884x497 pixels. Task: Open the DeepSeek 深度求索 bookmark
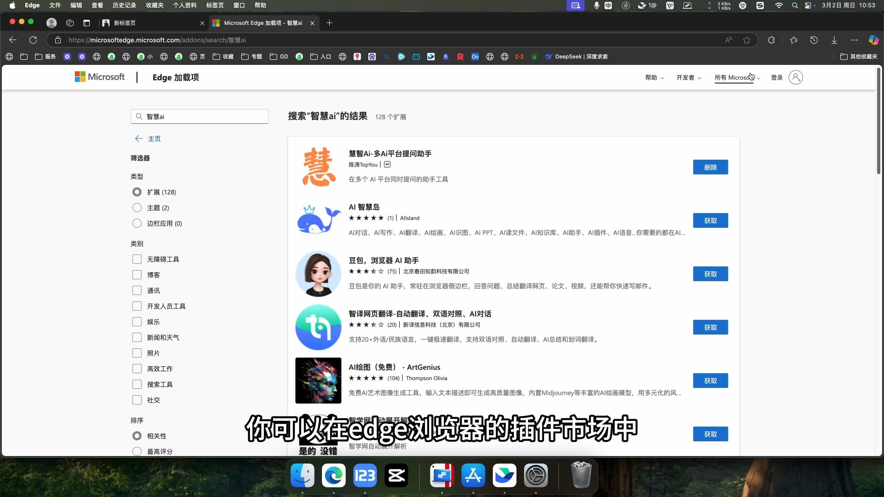coord(576,57)
